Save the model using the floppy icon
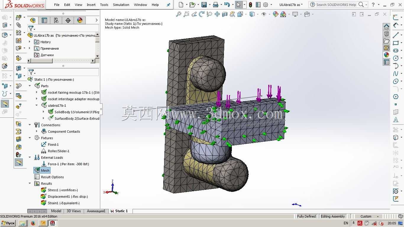 (204, 4)
